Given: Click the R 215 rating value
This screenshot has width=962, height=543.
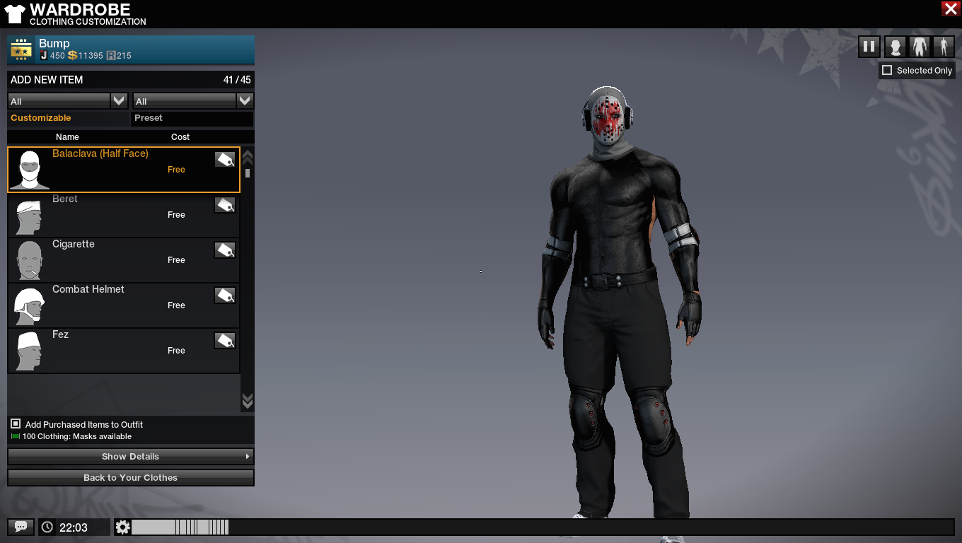Looking at the screenshot, I should coord(119,55).
